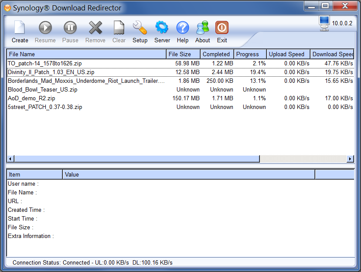
Task: Sort by File Size column header
Action: point(183,54)
